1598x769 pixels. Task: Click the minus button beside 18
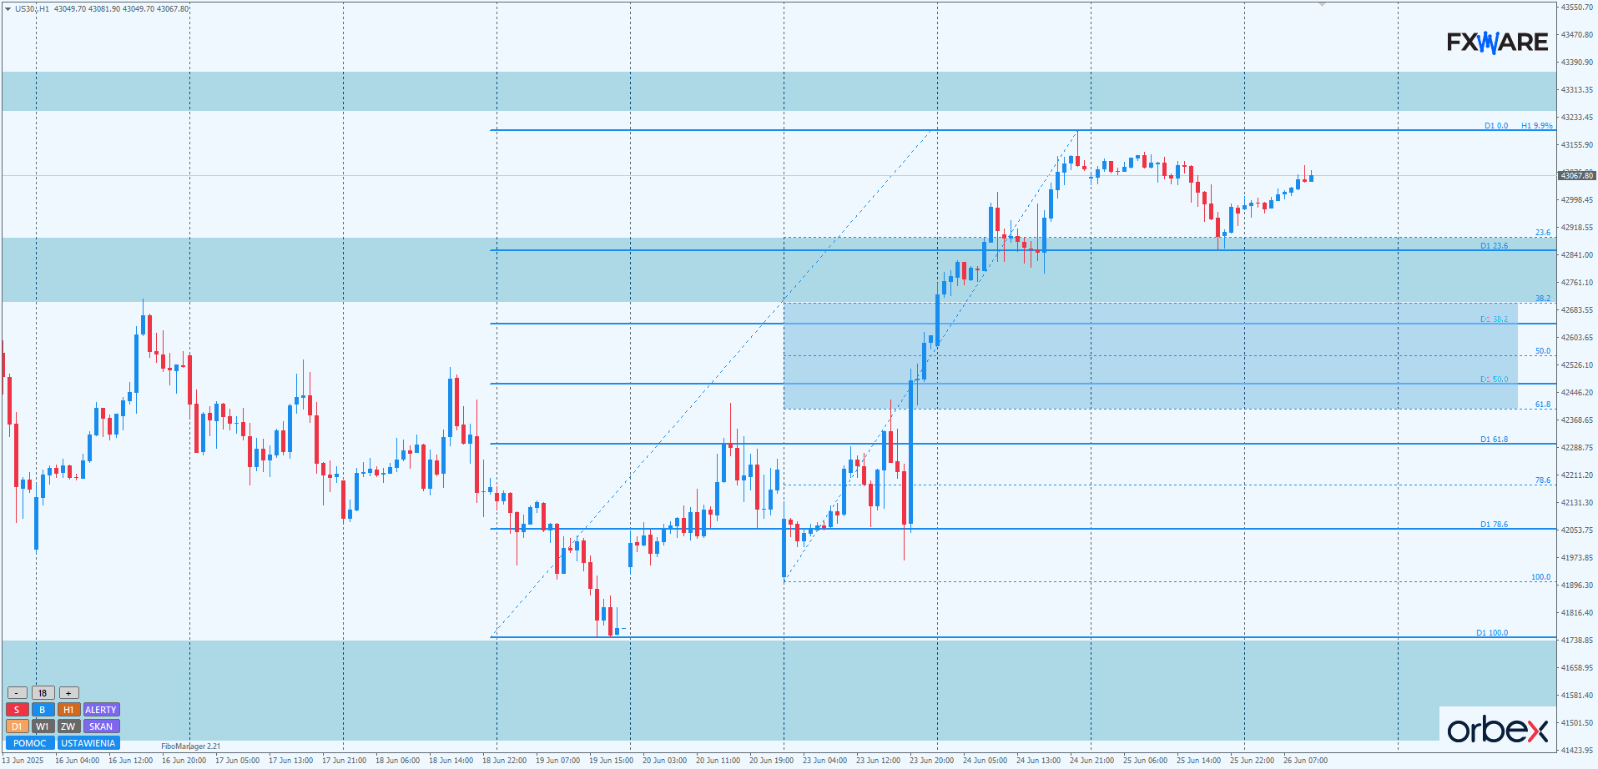[17, 693]
